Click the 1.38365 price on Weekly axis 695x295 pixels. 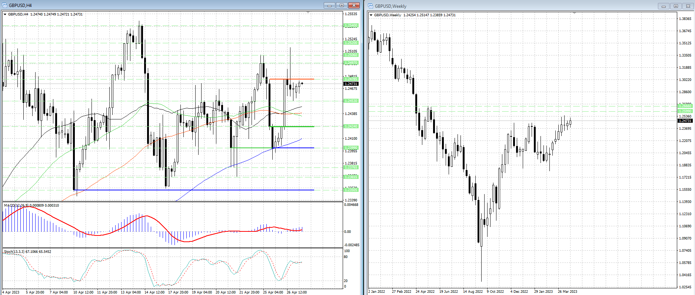click(685, 19)
